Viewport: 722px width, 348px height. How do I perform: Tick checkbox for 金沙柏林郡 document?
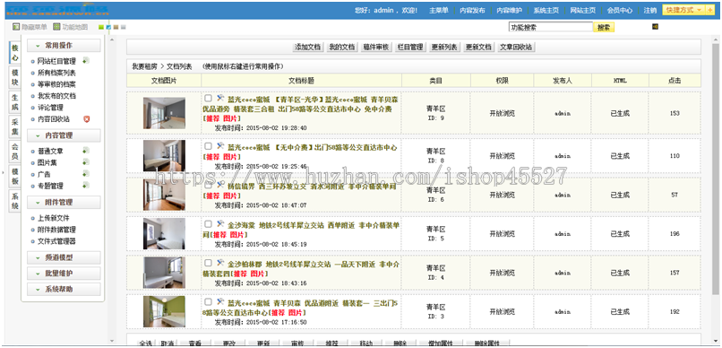pyautogui.click(x=208, y=263)
